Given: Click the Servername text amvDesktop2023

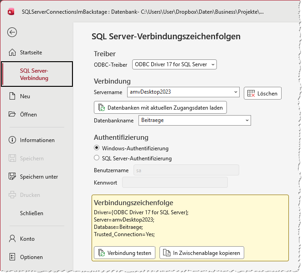Looking at the screenshot, I should click(x=150, y=92).
